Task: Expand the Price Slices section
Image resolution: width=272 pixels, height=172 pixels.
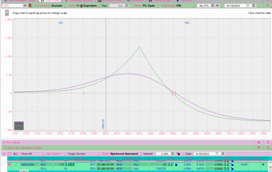Action: (4, 142)
